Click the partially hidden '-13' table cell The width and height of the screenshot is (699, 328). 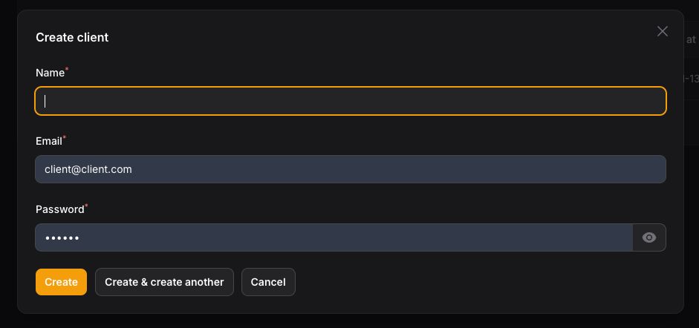tap(692, 79)
